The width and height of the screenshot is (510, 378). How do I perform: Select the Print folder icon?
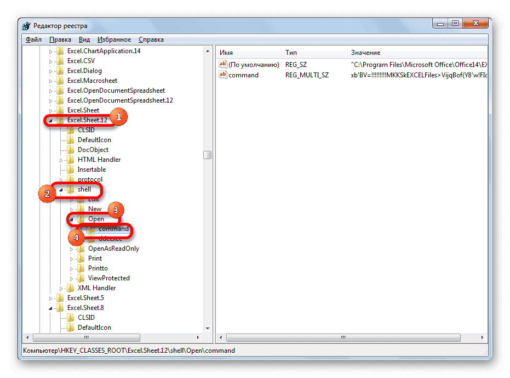[x=81, y=258]
